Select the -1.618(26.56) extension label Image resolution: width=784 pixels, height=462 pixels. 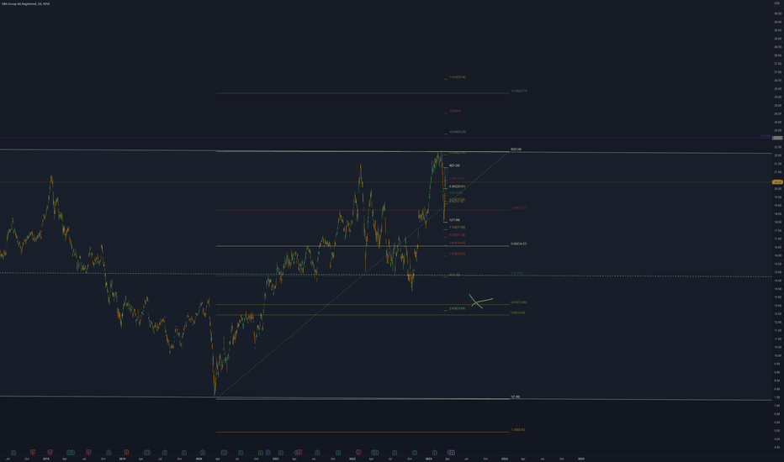pos(458,77)
